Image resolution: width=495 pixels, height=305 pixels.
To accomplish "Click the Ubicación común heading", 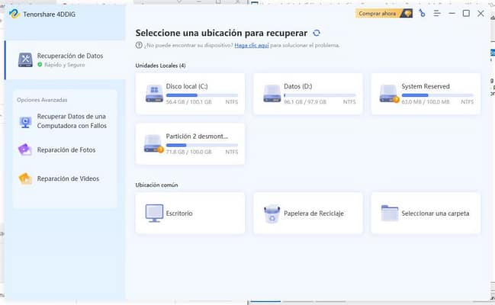I will [156, 185].
